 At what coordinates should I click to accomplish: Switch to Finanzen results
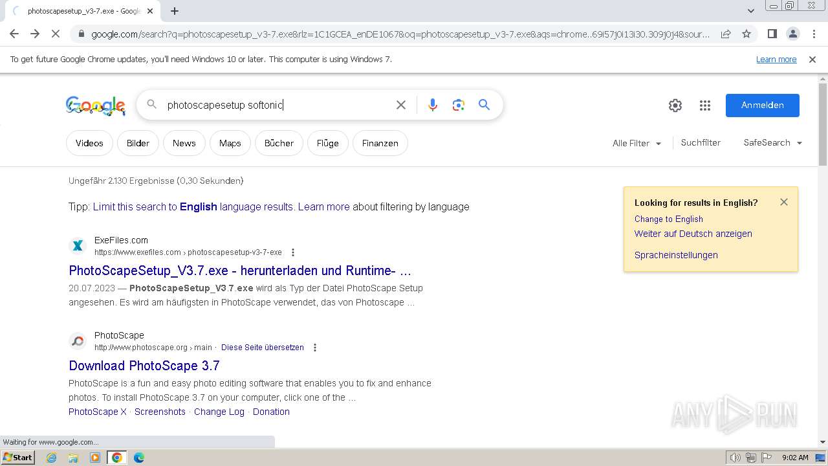[x=380, y=143]
